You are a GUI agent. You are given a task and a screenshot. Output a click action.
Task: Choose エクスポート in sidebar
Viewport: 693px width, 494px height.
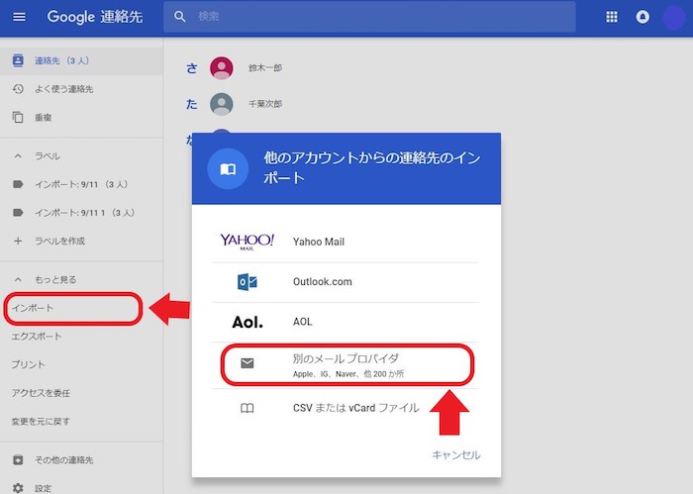click(x=37, y=337)
